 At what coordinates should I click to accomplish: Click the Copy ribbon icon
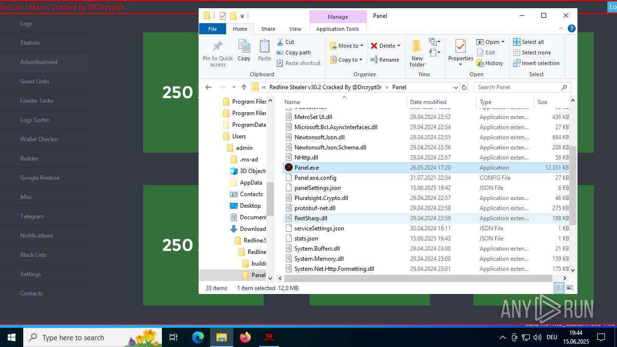coord(244,51)
